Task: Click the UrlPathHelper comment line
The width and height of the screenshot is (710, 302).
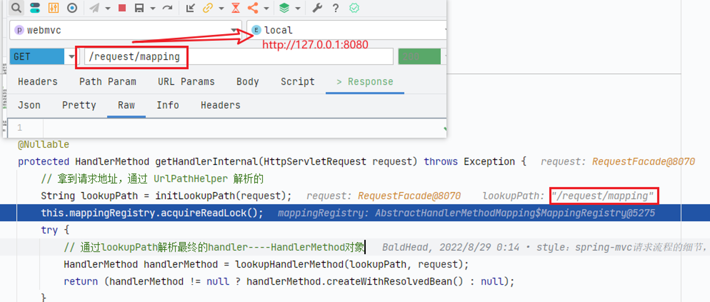Action: point(152,179)
